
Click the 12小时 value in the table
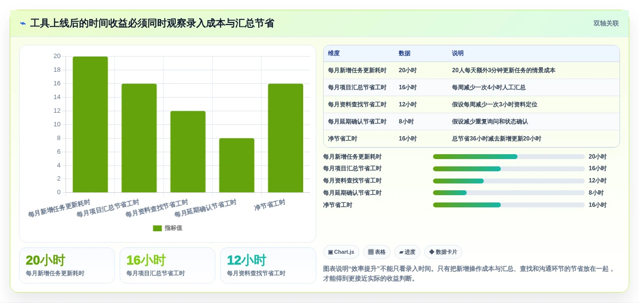click(x=408, y=104)
